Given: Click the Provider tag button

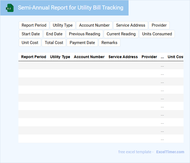Looking at the screenshot, I should point(159,25).
